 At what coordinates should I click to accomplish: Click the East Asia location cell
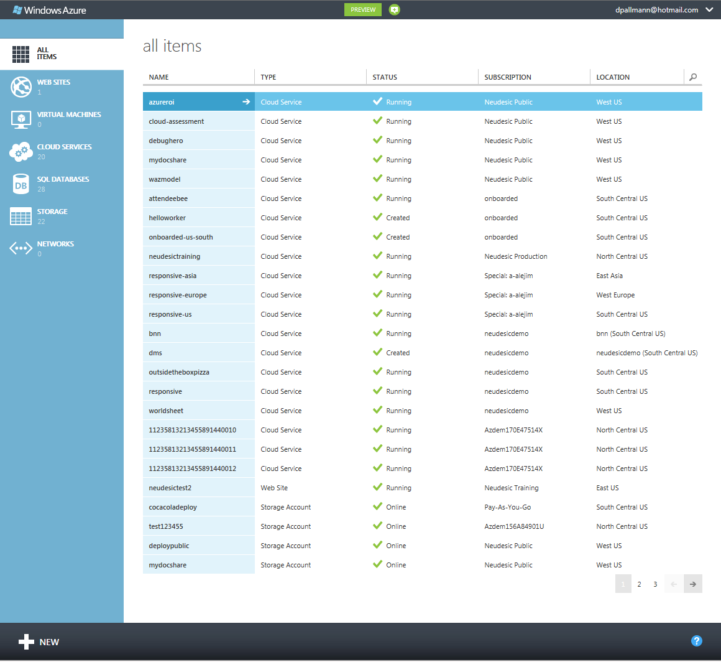tap(609, 276)
